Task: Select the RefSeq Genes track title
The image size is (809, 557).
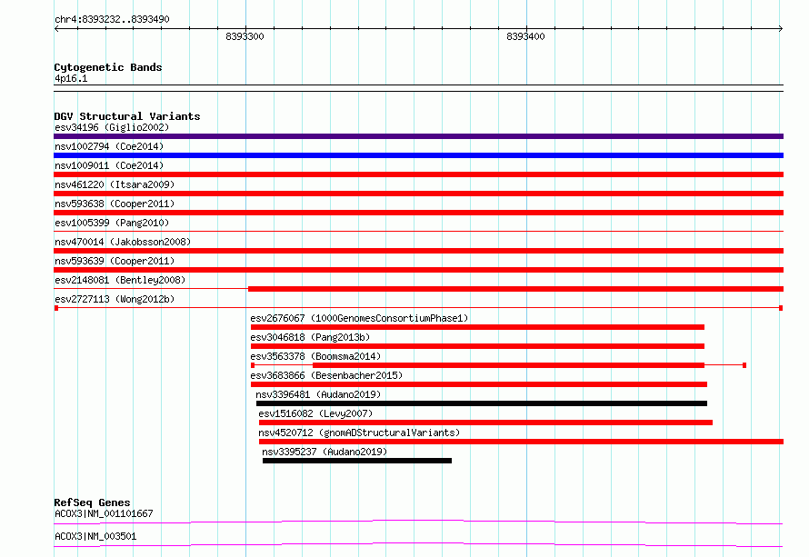Action: tap(93, 502)
